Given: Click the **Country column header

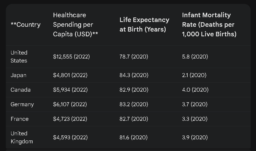Looking at the screenshot, I should click(x=25, y=25).
